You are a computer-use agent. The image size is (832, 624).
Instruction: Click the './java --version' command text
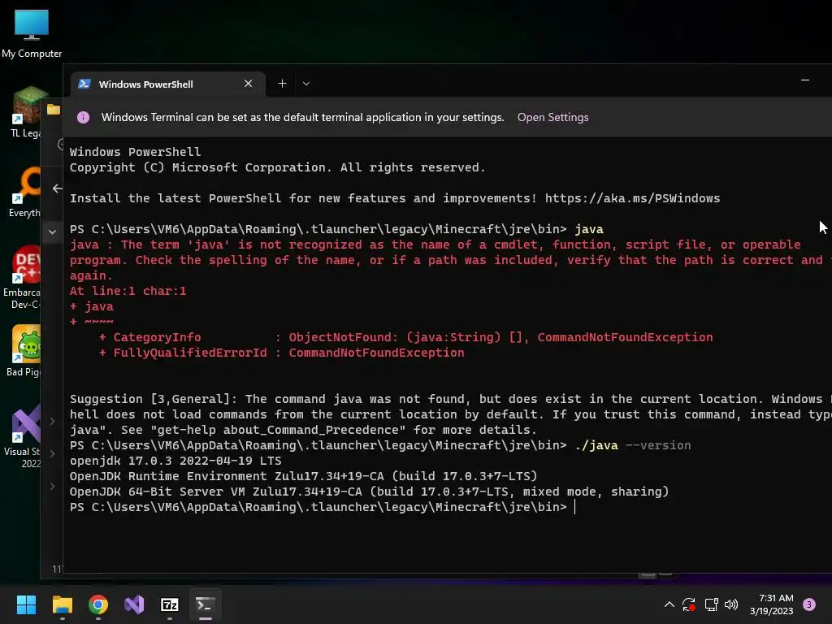click(632, 445)
